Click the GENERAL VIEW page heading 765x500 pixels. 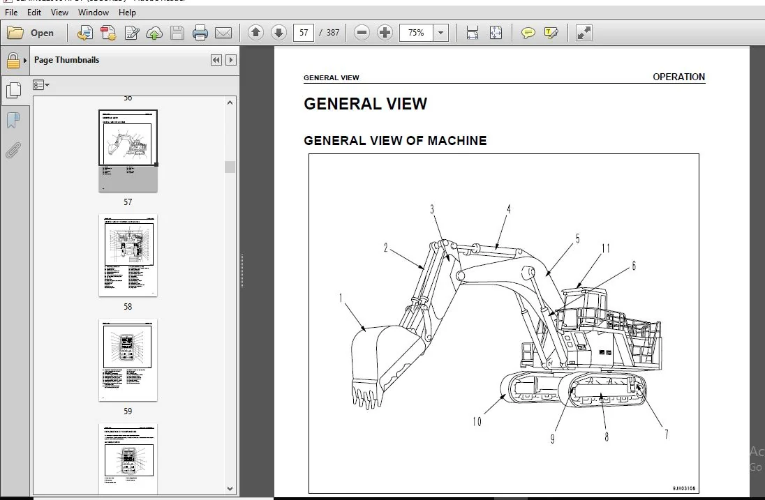tap(365, 104)
